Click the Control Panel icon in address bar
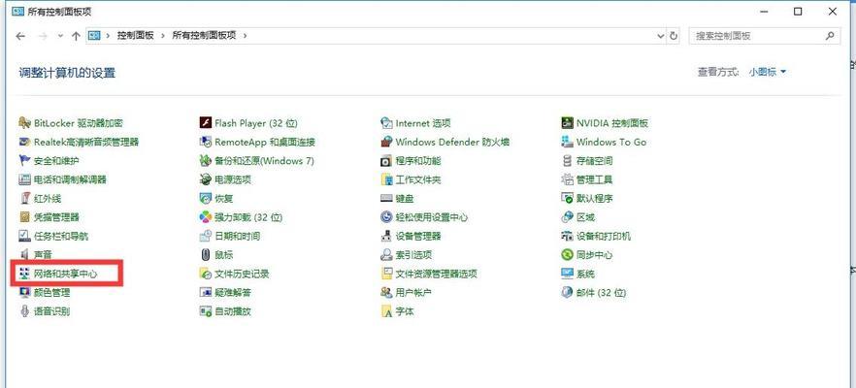856x388 pixels. click(94, 36)
